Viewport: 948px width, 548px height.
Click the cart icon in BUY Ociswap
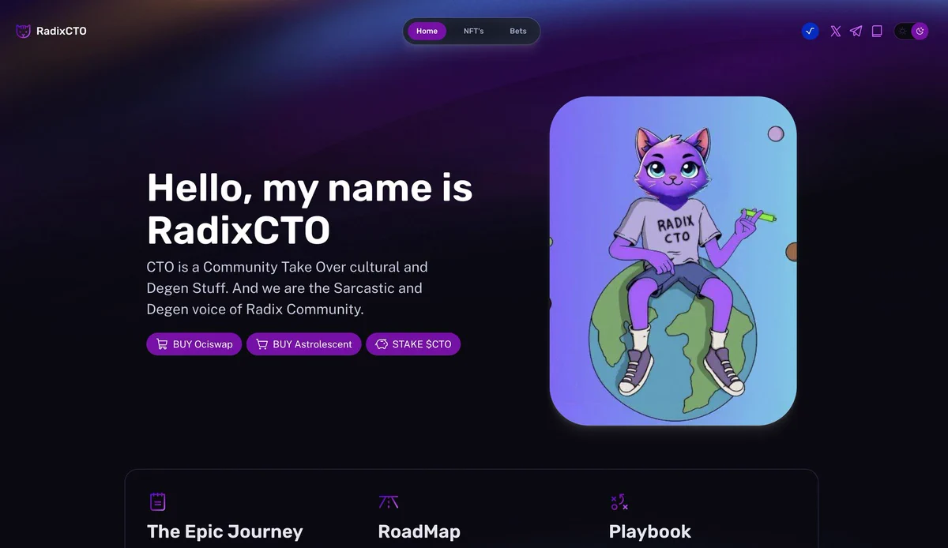coord(162,344)
